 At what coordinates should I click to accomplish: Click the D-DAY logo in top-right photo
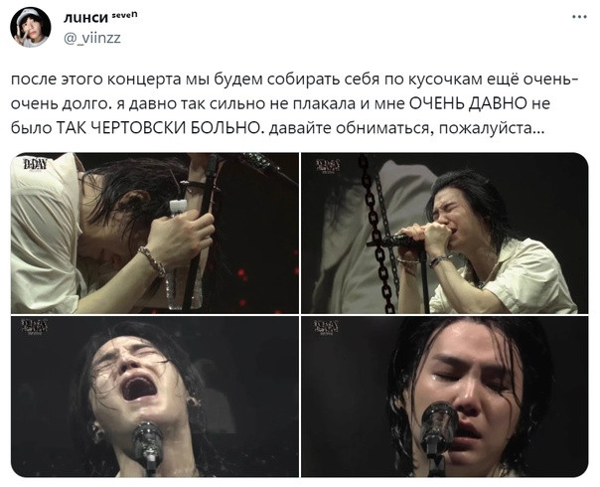[x=327, y=166]
